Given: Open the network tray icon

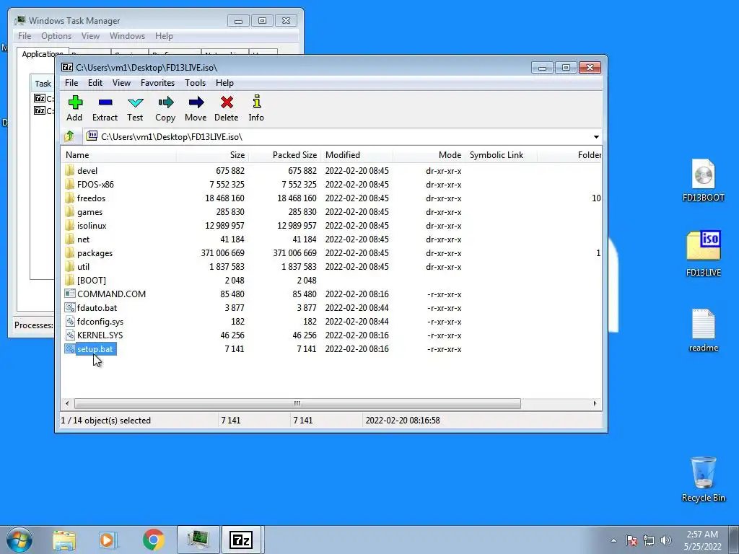Looking at the screenshot, I should click(x=649, y=540).
